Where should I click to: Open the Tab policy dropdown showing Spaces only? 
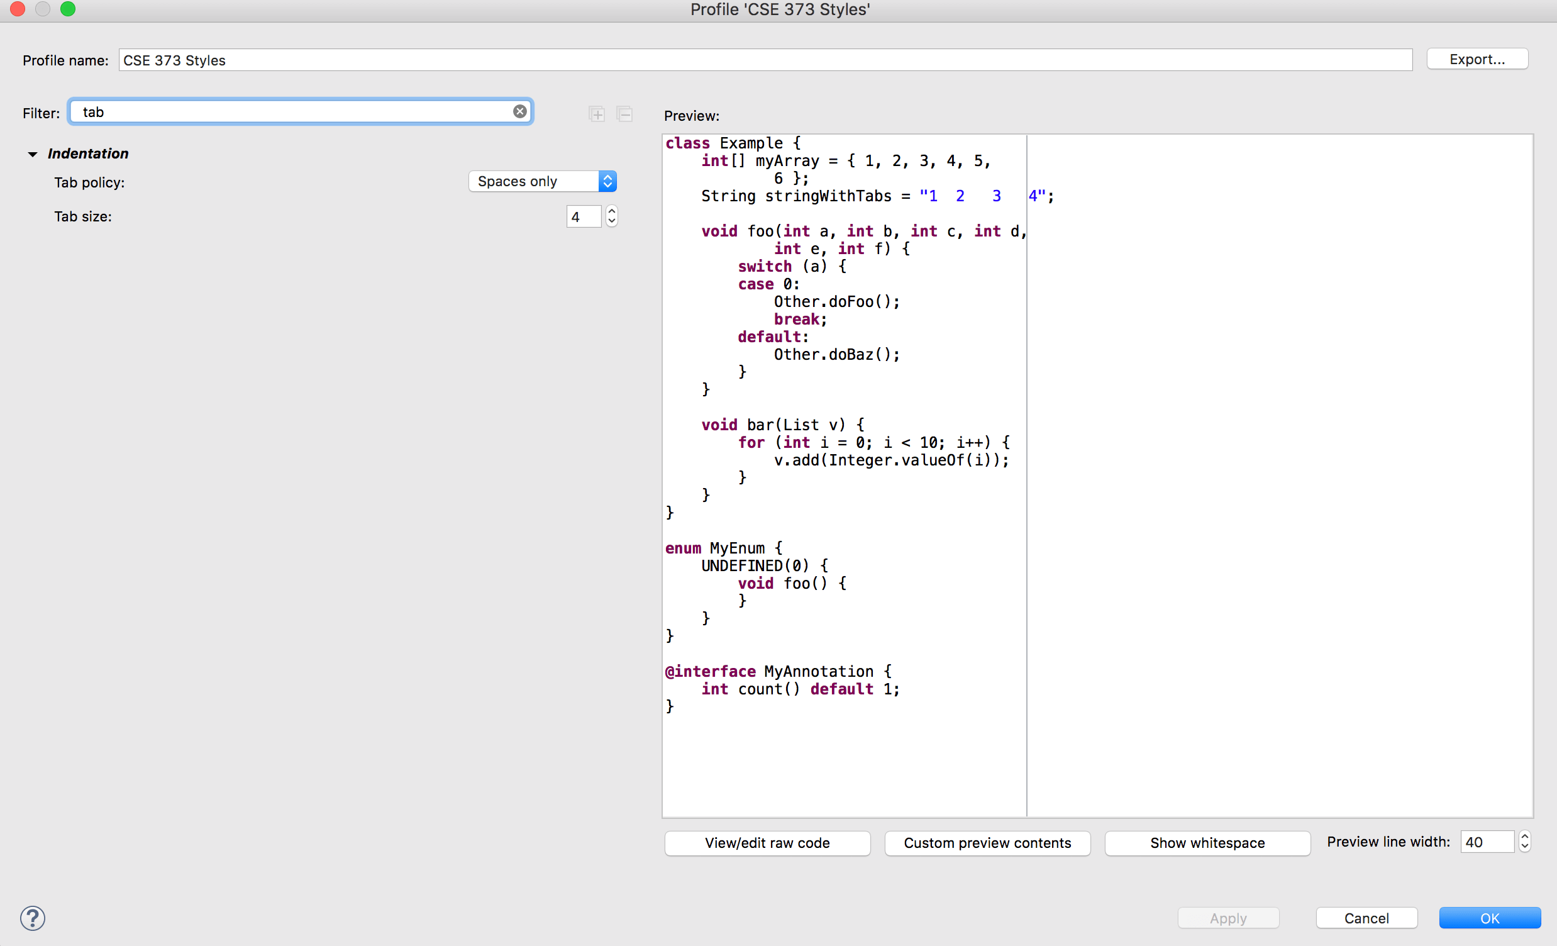[x=541, y=181]
